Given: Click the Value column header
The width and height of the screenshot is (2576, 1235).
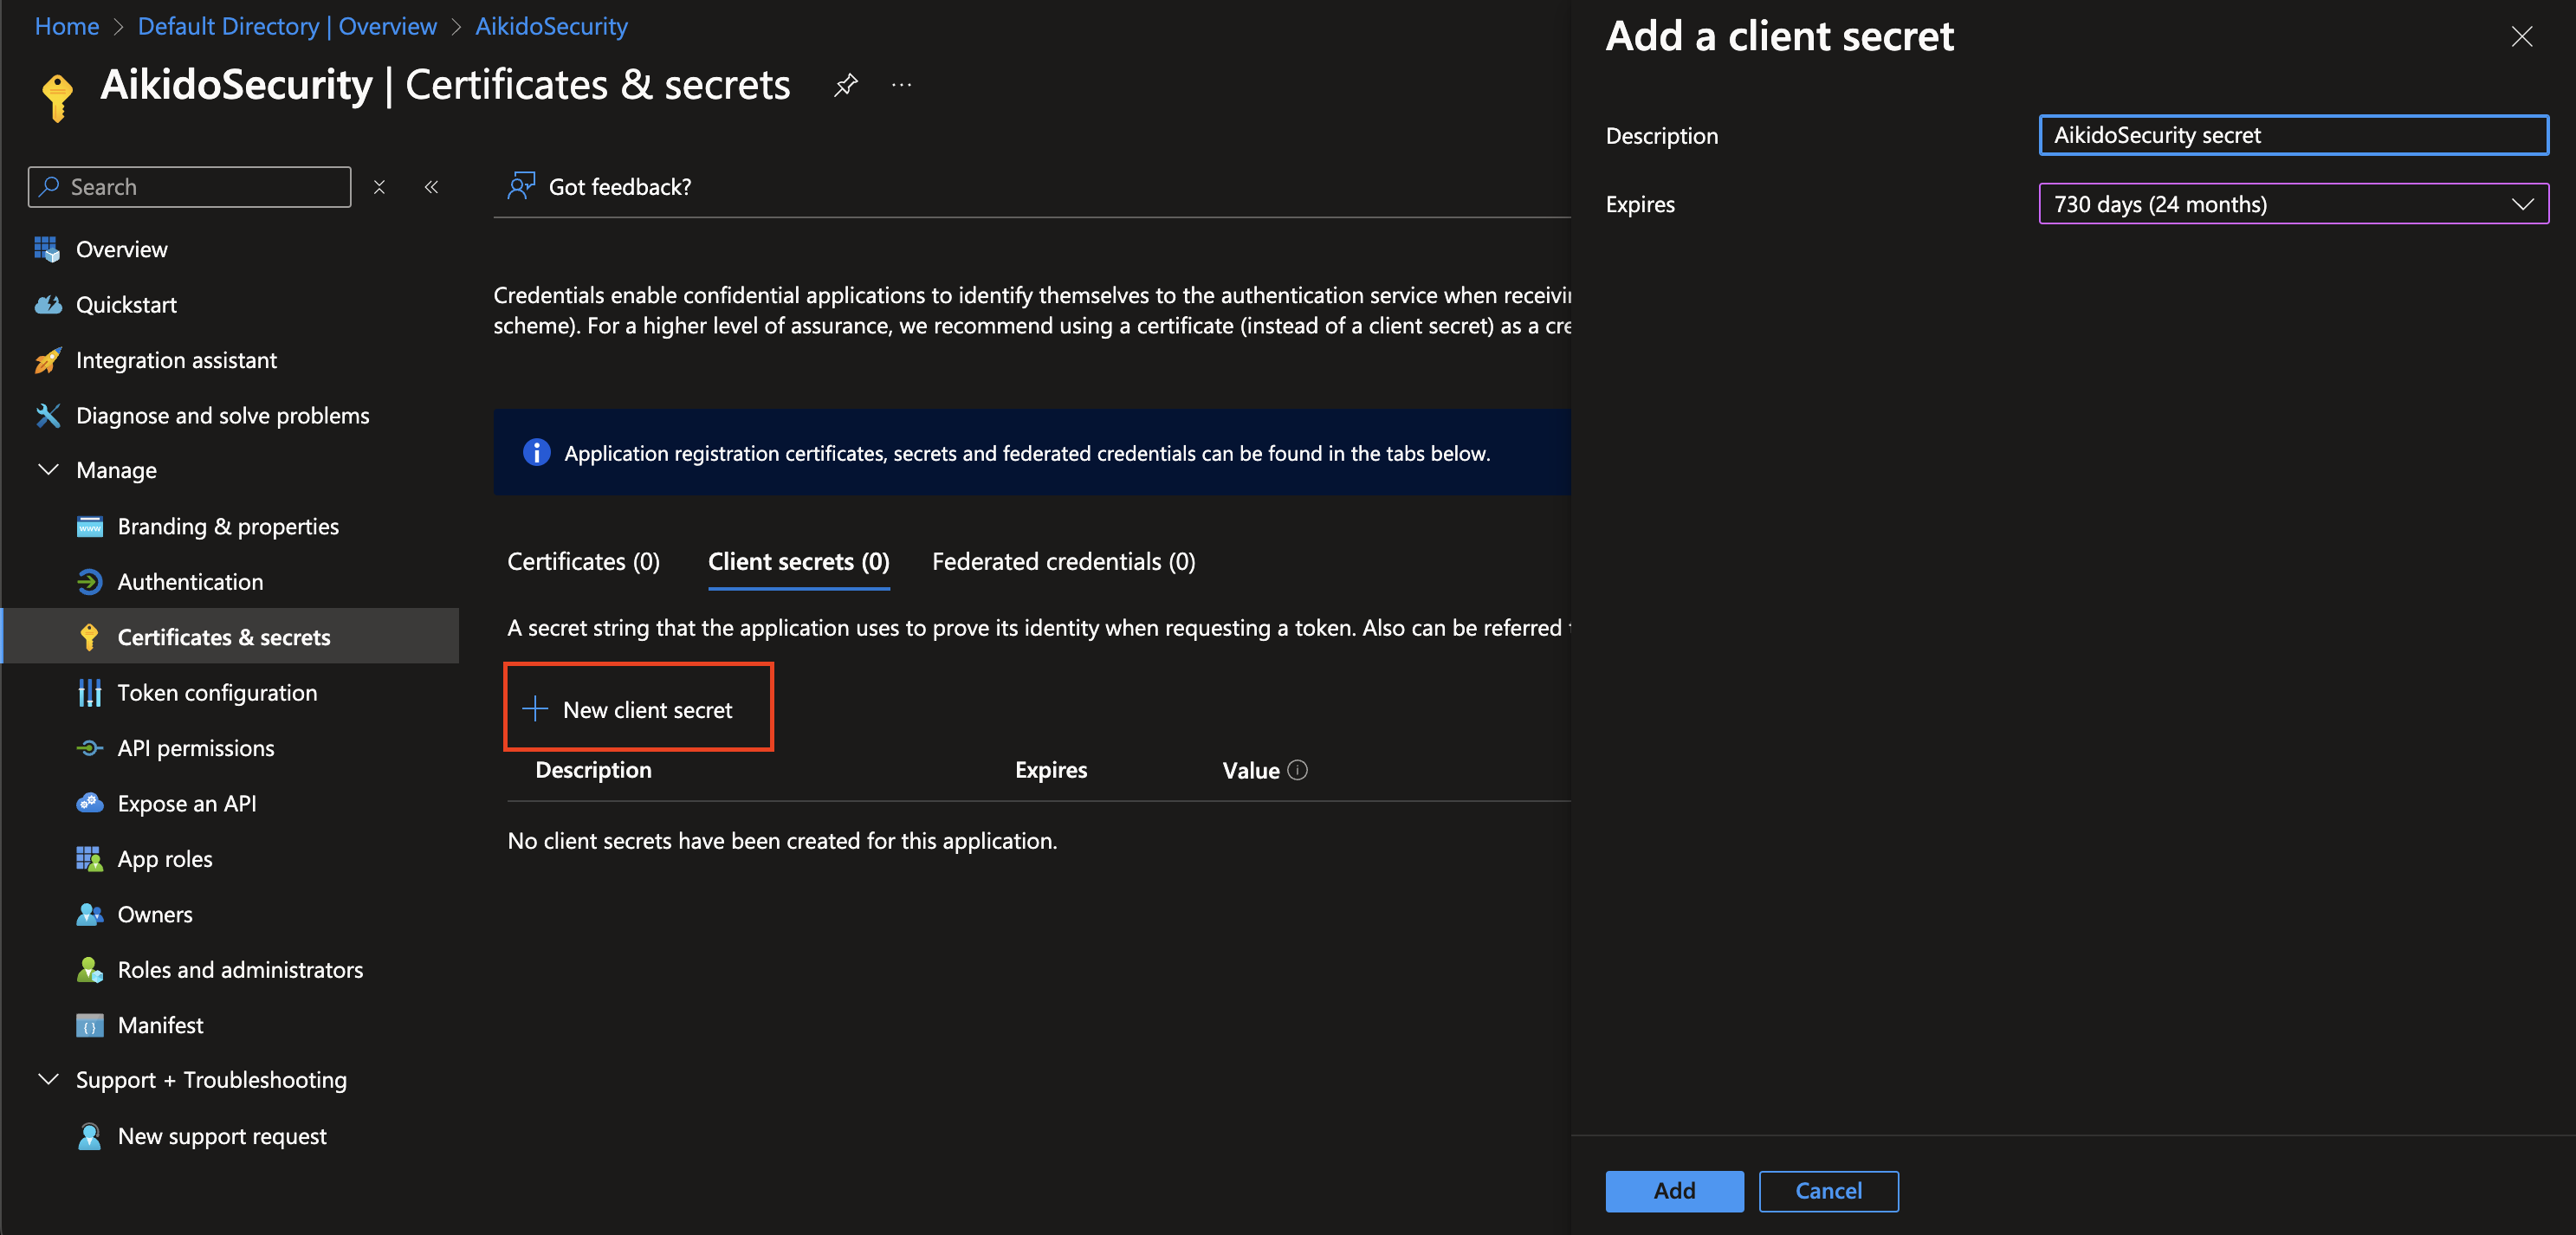Looking at the screenshot, I should [x=1251, y=770].
